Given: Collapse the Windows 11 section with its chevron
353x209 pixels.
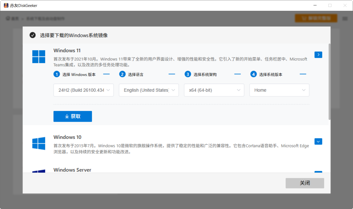Looking at the screenshot, I should point(318,55).
